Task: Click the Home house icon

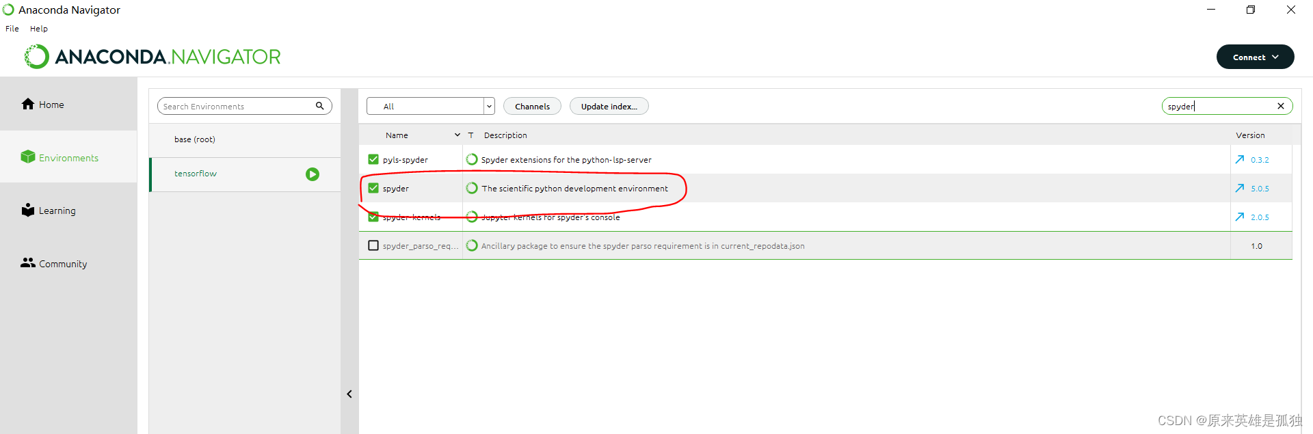Action: coord(28,104)
